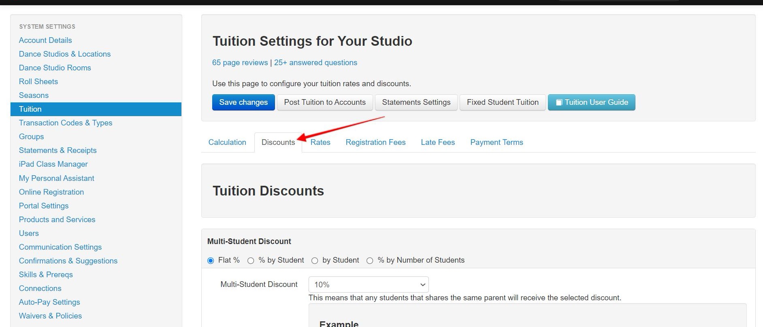Open the Payment Terms tab
Screen dimensions: 763x327
point(497,142)
